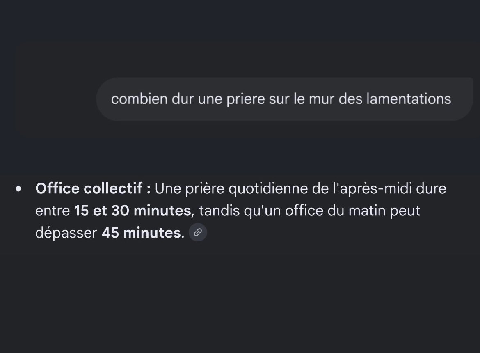
Task: Click the word 'office' in the second line
Action: point(304,211)
